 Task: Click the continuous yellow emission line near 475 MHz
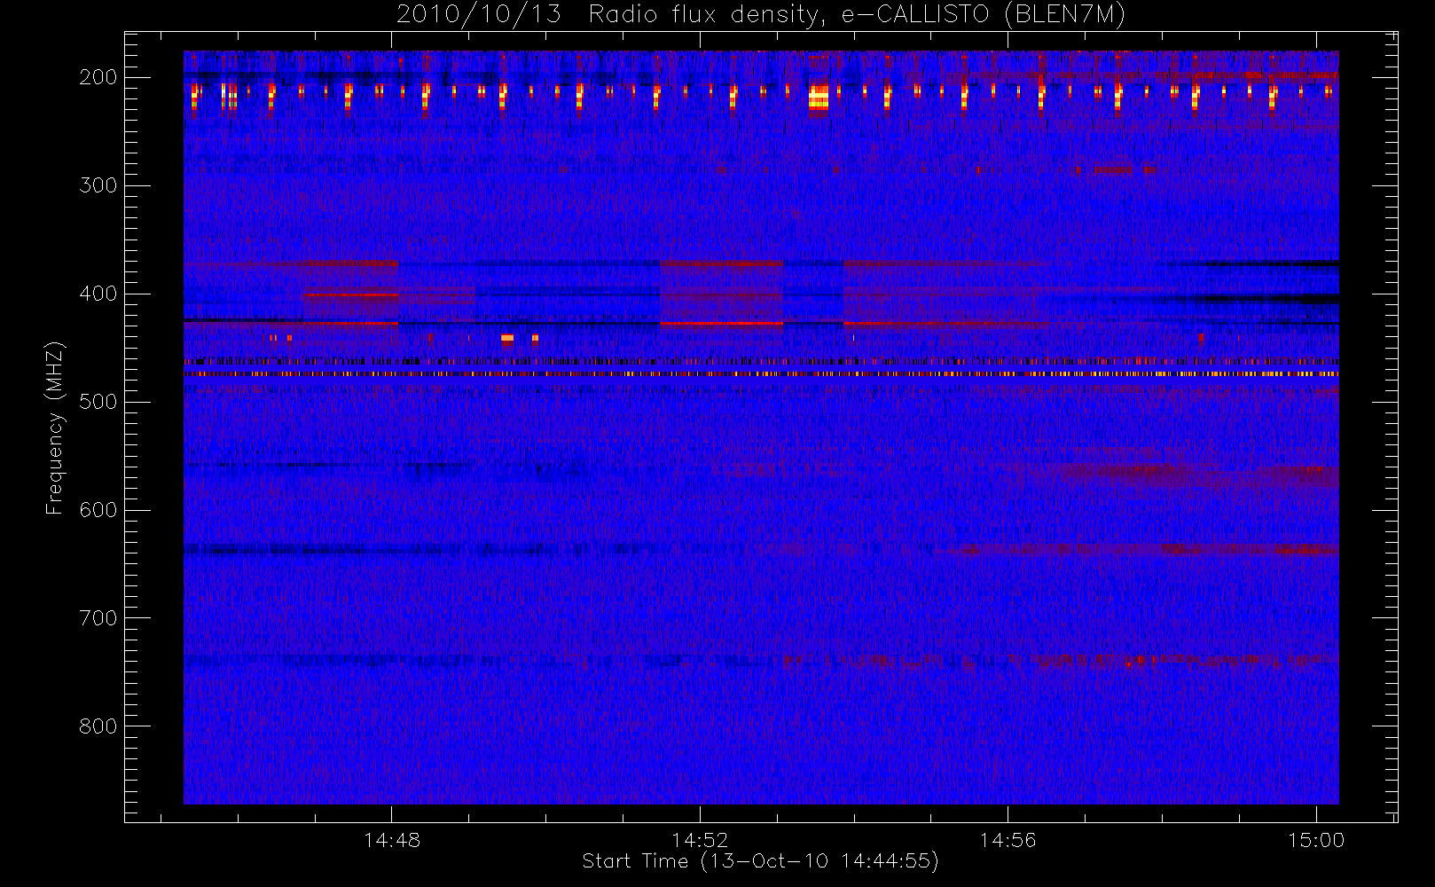coord(761,374)
